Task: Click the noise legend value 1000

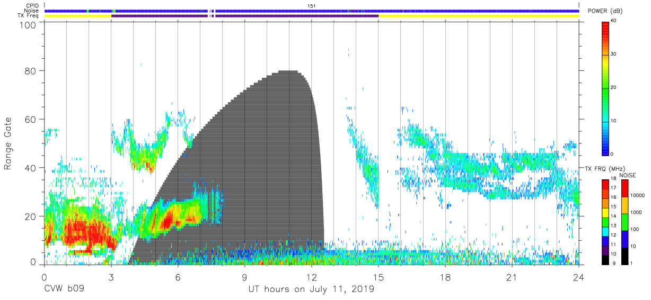Action: click(635, 212)
